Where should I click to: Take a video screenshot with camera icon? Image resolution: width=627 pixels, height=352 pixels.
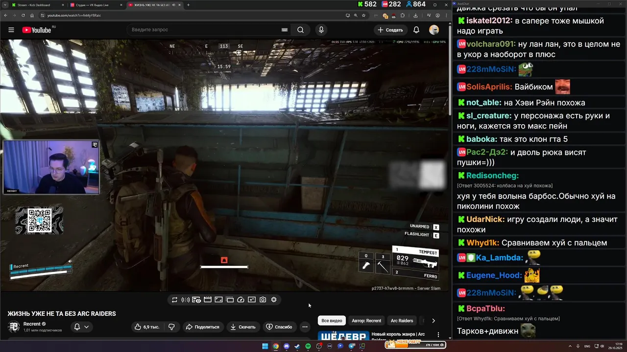263,300
